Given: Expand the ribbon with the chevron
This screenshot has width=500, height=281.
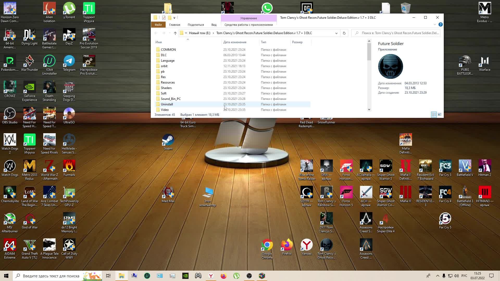Looking at the screenshot, I should pyautogui.click(x=435, y=24).
